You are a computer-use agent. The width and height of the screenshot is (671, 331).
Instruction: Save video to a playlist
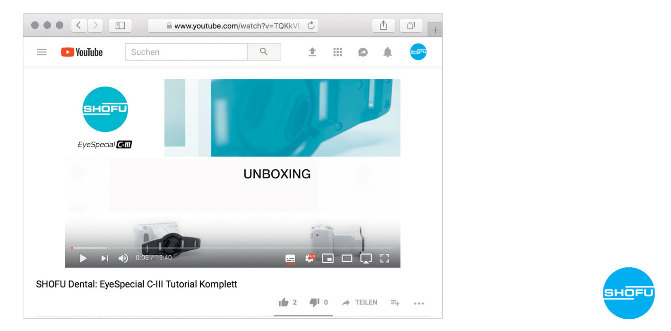[x=395, y=303]
